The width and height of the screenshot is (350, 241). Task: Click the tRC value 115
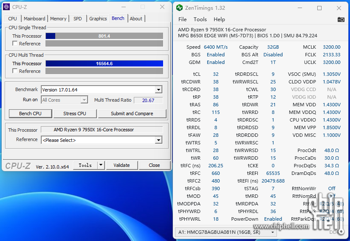click(x=216, y=112)
